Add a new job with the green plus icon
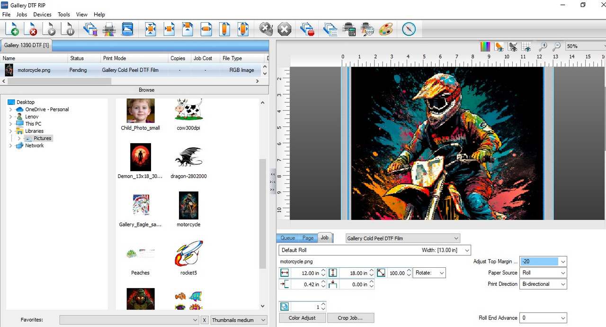This screenshot has width=606, height=327. (13, 29)
